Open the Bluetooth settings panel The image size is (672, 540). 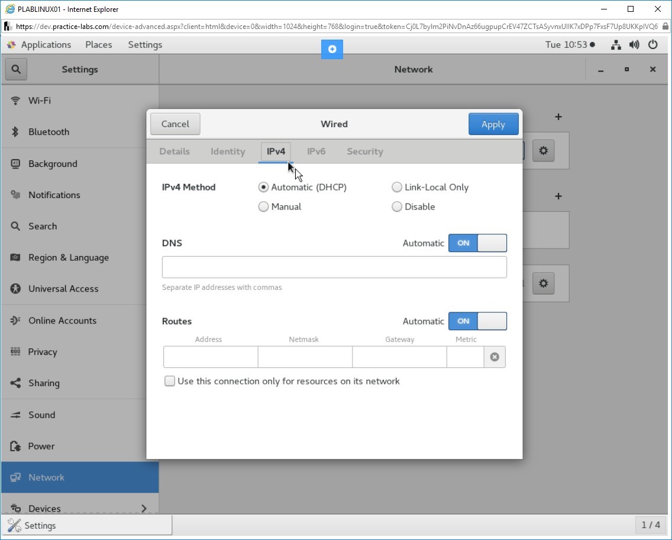click(x=49, y=132)
